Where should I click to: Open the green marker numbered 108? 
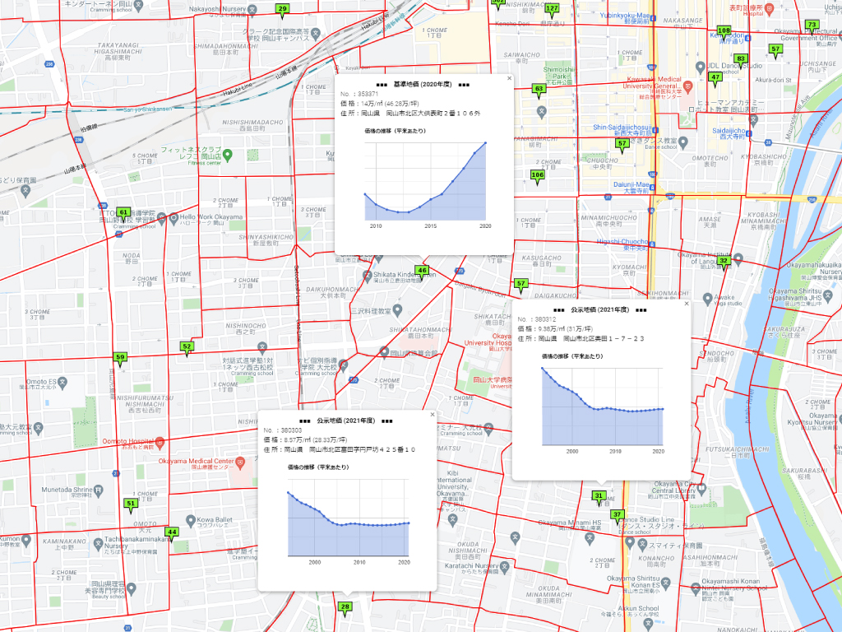pos(724,30)
